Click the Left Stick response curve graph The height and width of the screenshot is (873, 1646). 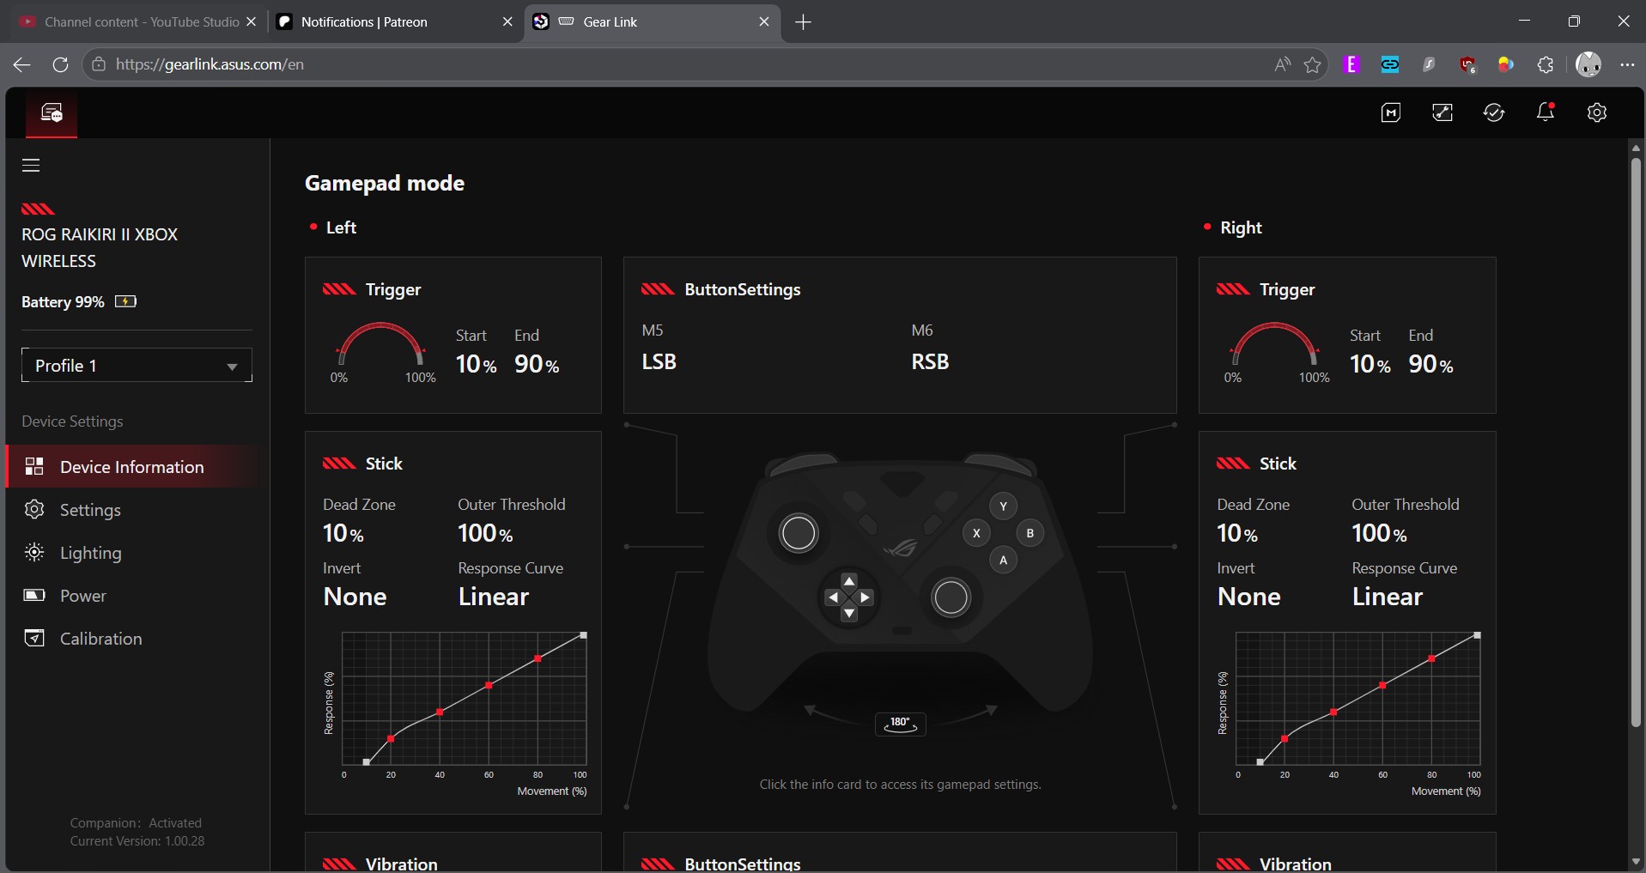coord(465,700)
